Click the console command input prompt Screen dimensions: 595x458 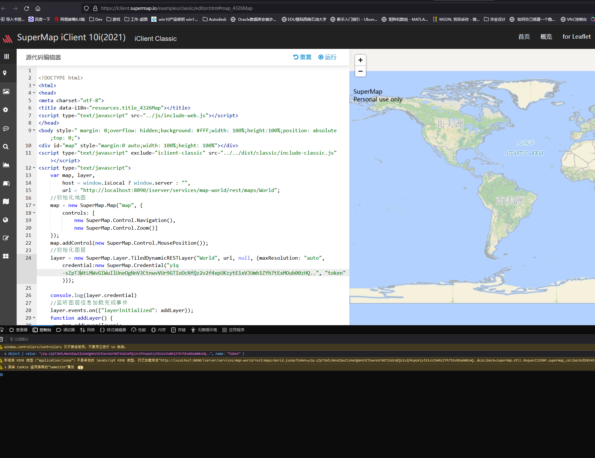[x=297, y=375]
